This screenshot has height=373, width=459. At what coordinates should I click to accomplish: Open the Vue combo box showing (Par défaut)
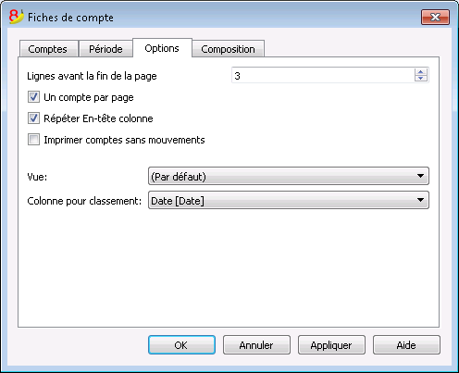[289, 176]
